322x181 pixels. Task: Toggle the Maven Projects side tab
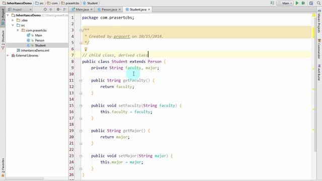pyautogui.click(x=319, y=21)
